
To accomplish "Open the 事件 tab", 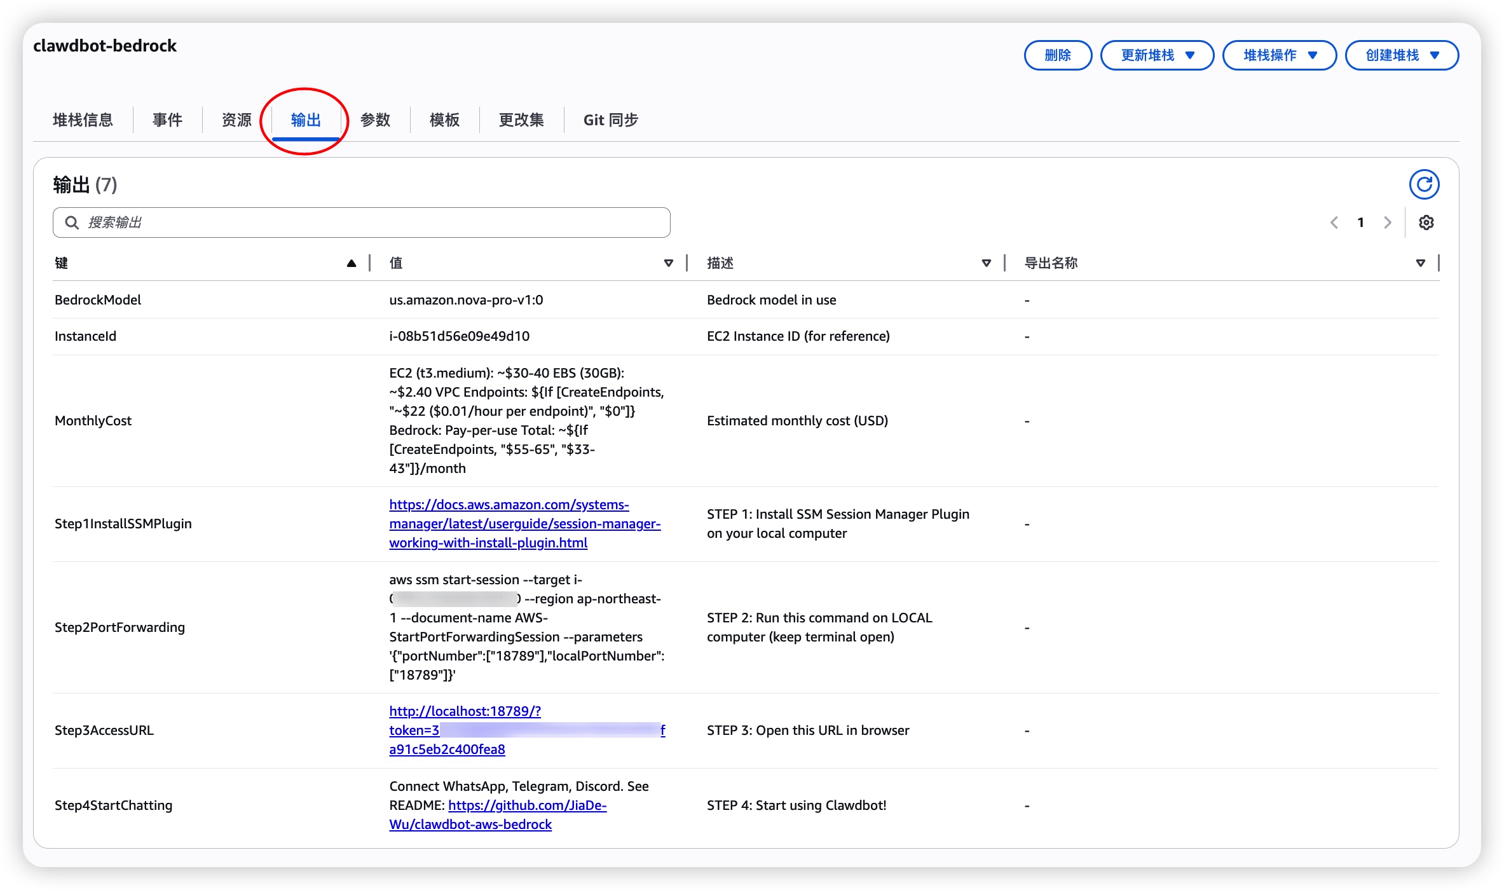I will [167, 120].
